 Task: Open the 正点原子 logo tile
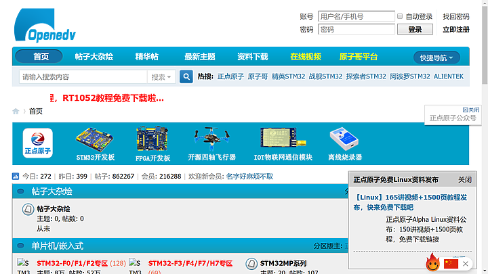38,143
